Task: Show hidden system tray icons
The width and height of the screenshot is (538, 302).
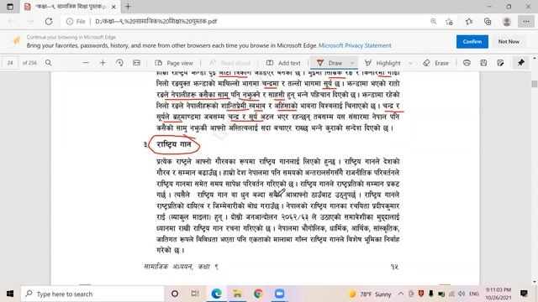Action: point(401,294)
